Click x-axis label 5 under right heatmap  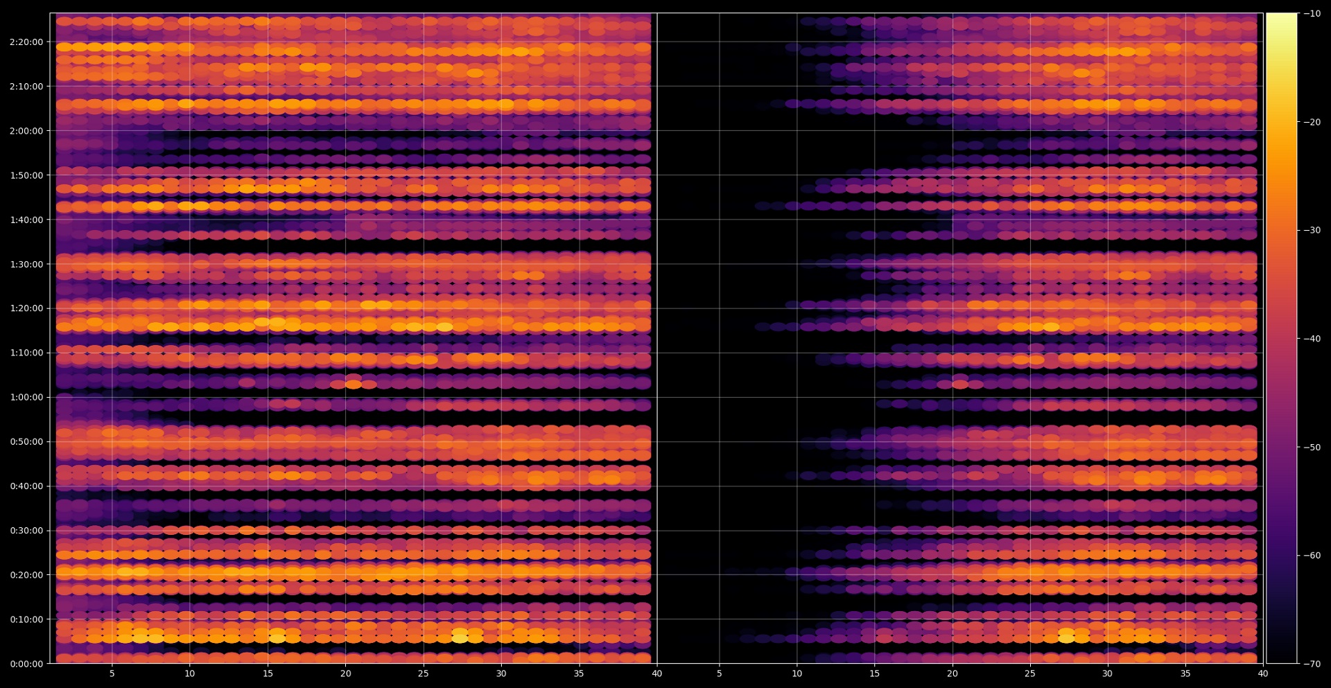pos(720,673)
